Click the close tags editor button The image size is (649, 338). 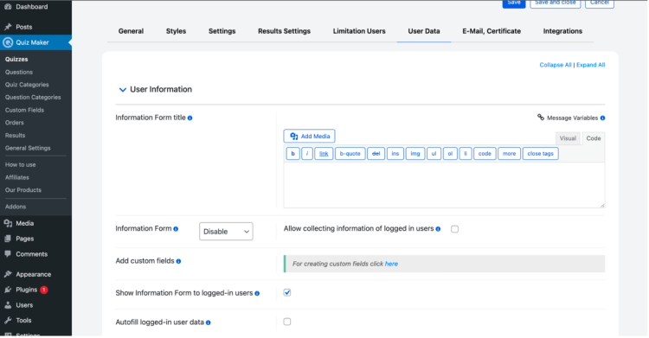(x=540, y=154)
